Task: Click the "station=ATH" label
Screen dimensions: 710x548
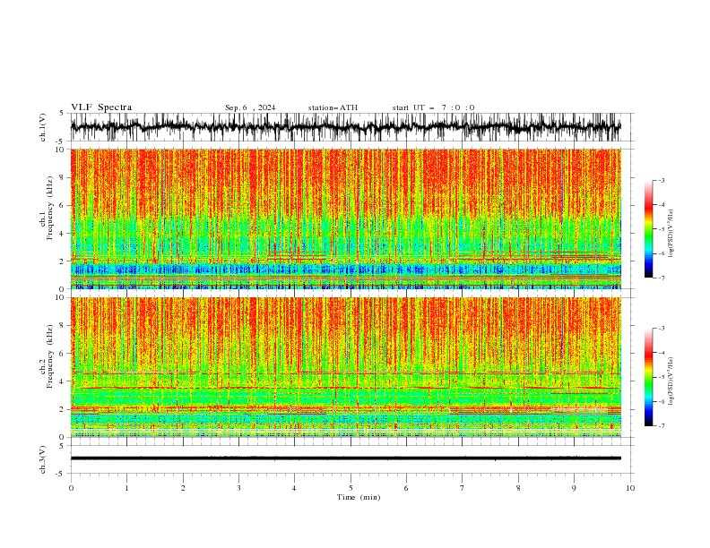Action: coord(333,107)
